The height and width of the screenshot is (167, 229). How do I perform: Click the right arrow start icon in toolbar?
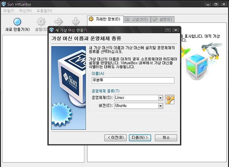(59, 22)
